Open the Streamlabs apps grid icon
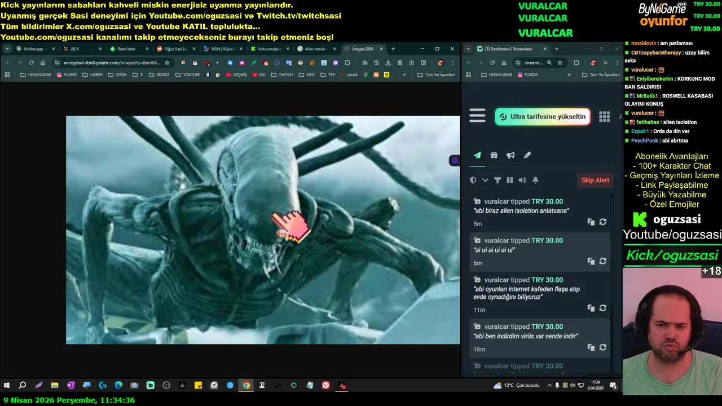 click(604, 116)
